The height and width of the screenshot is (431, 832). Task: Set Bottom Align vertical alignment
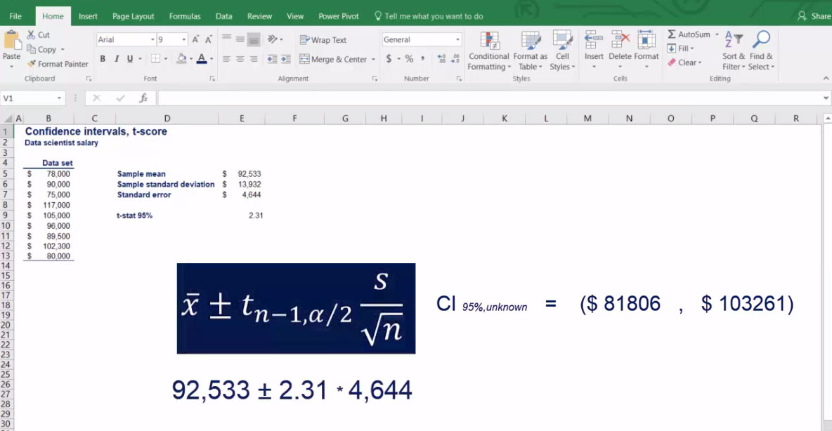pos(254,39)
